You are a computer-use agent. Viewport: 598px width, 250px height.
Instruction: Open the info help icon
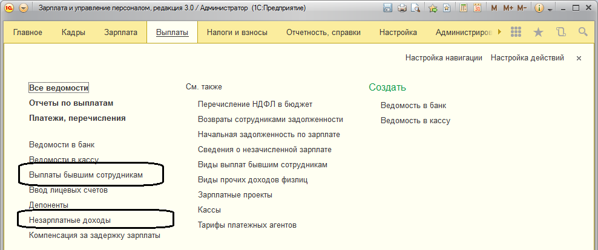click(x=539, y=8)
